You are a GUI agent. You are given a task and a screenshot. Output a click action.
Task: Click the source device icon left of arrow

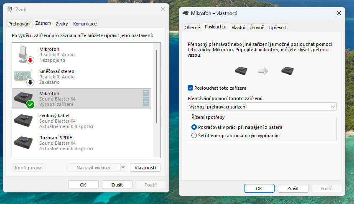241,71
